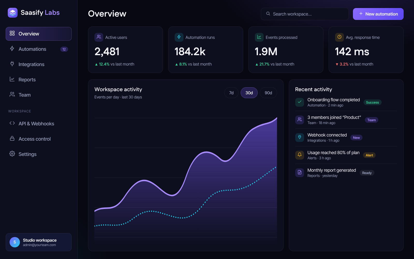Click the checkmark icon beside Onboarding flow completed

300,102
